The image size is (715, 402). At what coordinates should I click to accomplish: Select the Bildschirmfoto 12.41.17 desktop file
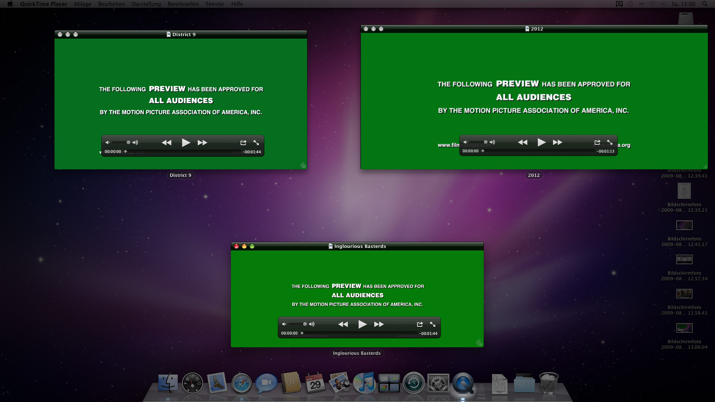tap(684, 233)
